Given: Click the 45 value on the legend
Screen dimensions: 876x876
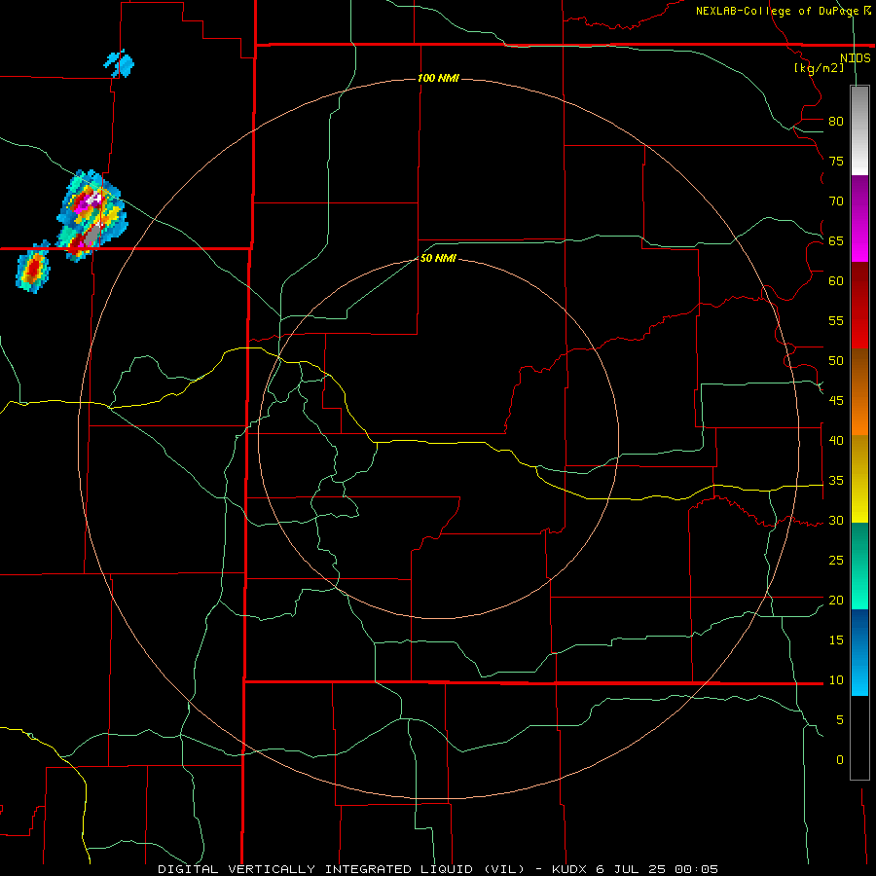Looking at the screenshot, I should coord(836,401).
